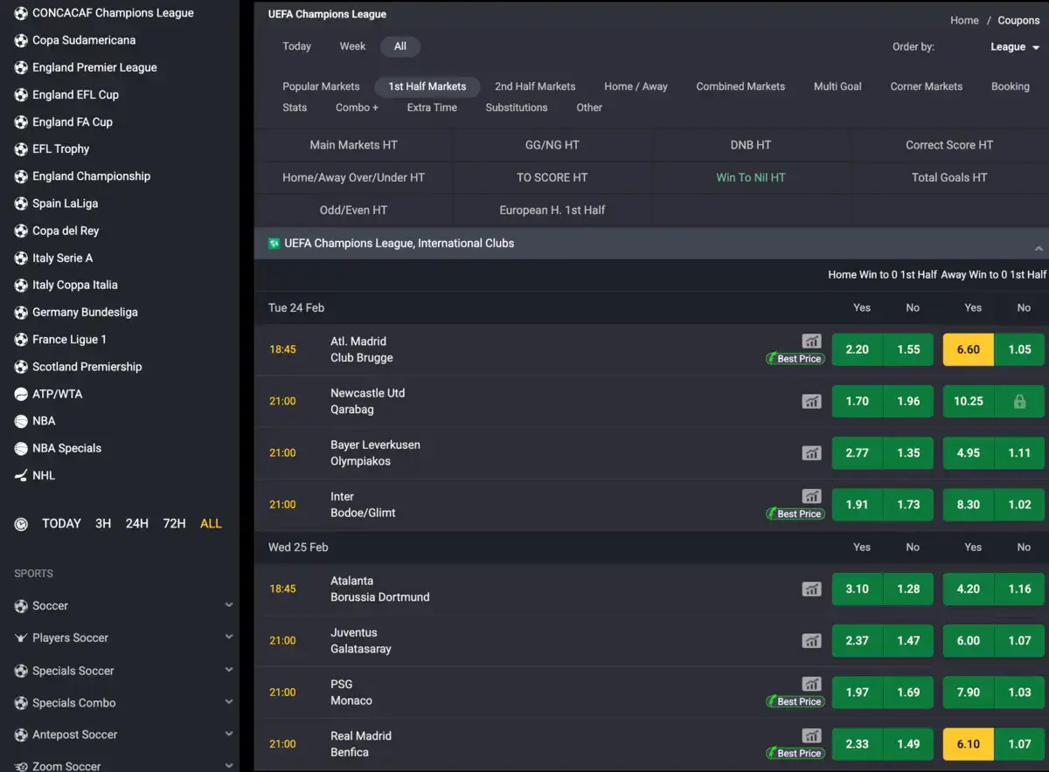This screenshot has width=1049, height=772.
Task: Click Best Price badge on Real Madrid row
Action: [795, 753]
